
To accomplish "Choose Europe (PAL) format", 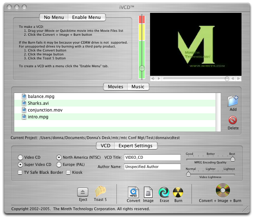I will click(x=59, y=164).
